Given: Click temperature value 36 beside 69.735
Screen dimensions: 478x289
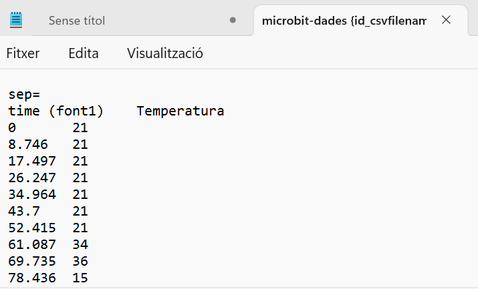Looking at the screenshot, I should (x=80, y=261).
